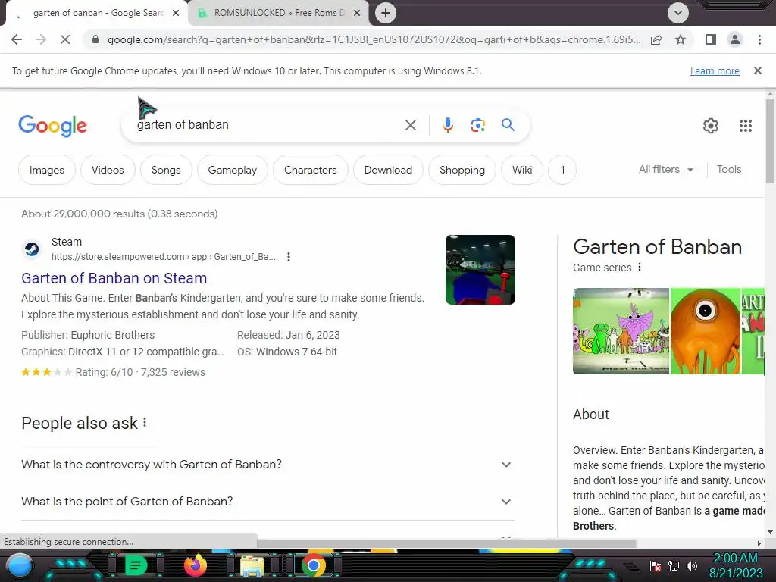Share this page via the address bar icon

point(657,39)
